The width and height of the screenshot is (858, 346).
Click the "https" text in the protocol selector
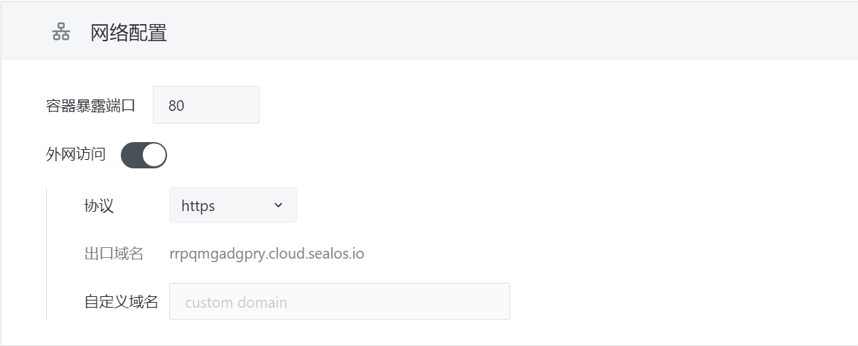(198, 206)
